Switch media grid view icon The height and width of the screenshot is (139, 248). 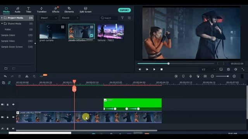click(129, 18)
